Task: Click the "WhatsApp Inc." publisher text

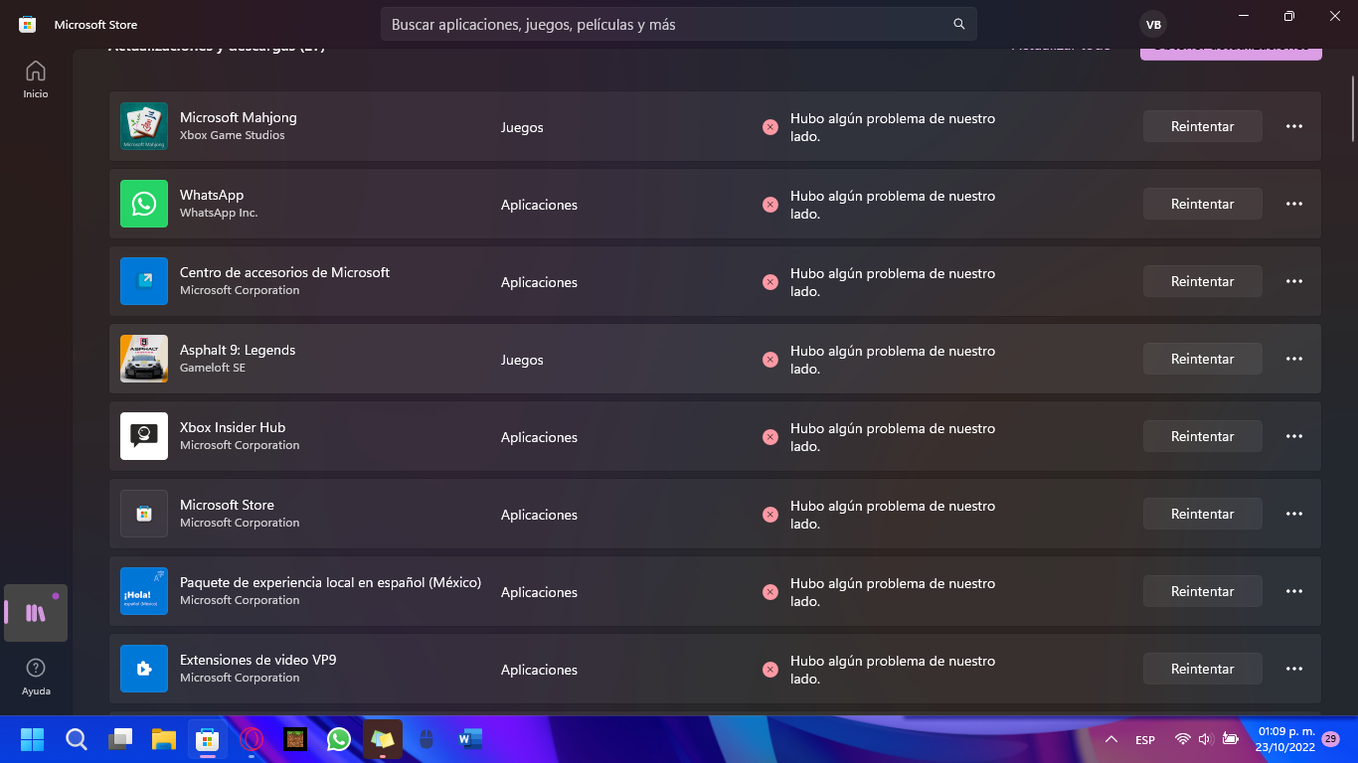Action: (x=219, y=213)
